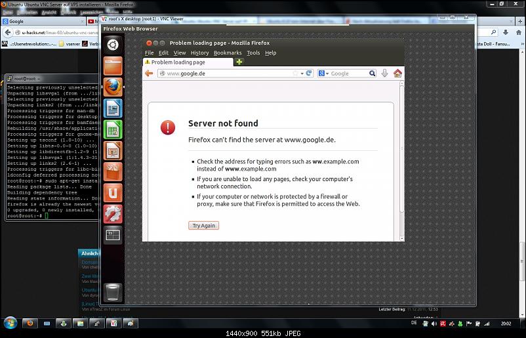Click the search magnifier in outer Firefox toolbar
Screen dimensions: 526x338
[493, 32]
